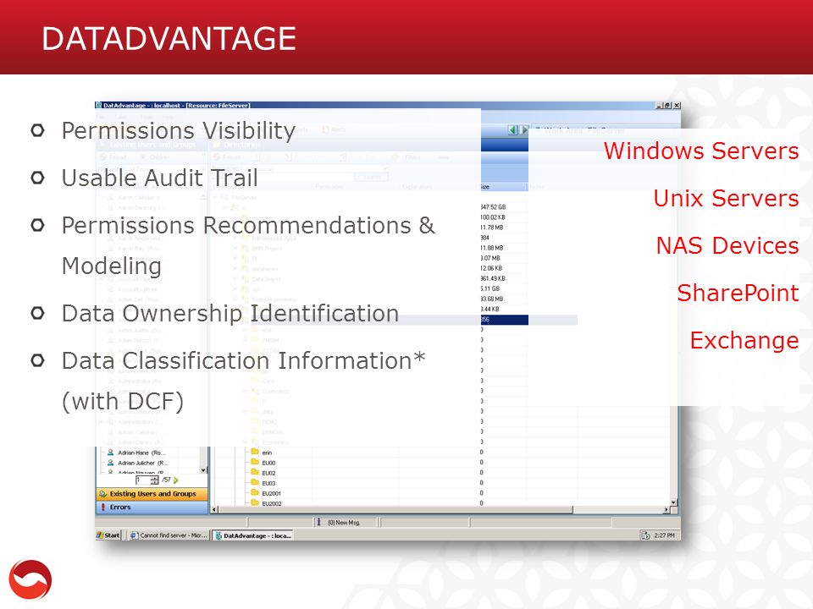Select the EU2001 folder name

point(271,493)
